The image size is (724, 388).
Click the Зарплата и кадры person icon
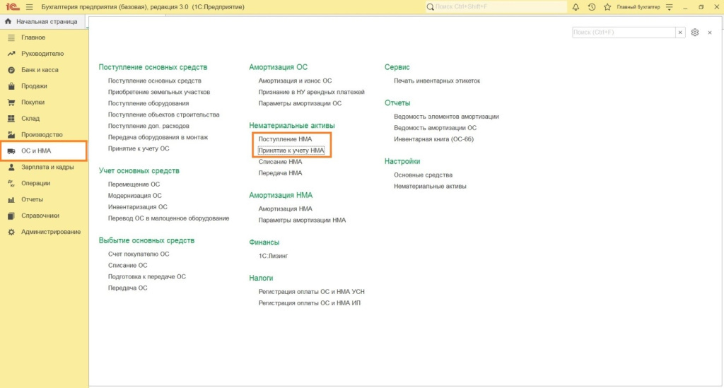11,167
